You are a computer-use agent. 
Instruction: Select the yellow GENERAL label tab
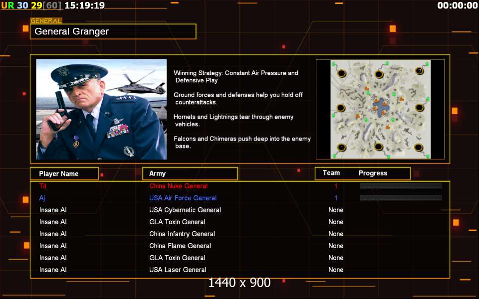coord(46,21)
